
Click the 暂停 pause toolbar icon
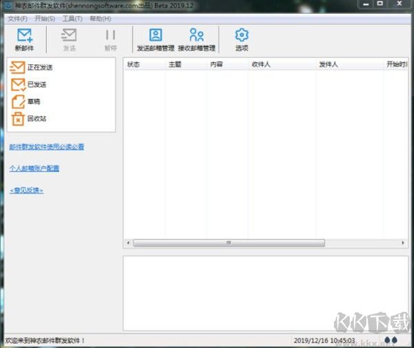pos(110,39)
